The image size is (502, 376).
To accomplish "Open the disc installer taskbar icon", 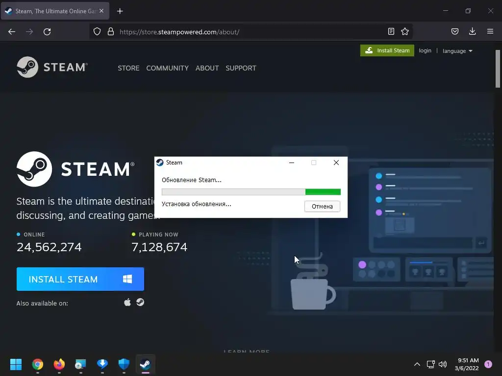I will tap(81, 364).
